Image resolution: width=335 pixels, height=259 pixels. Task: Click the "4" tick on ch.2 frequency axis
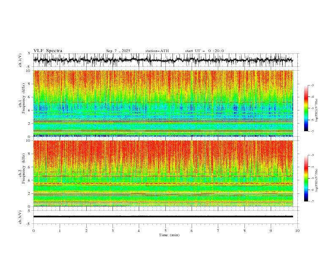point(30,180)
